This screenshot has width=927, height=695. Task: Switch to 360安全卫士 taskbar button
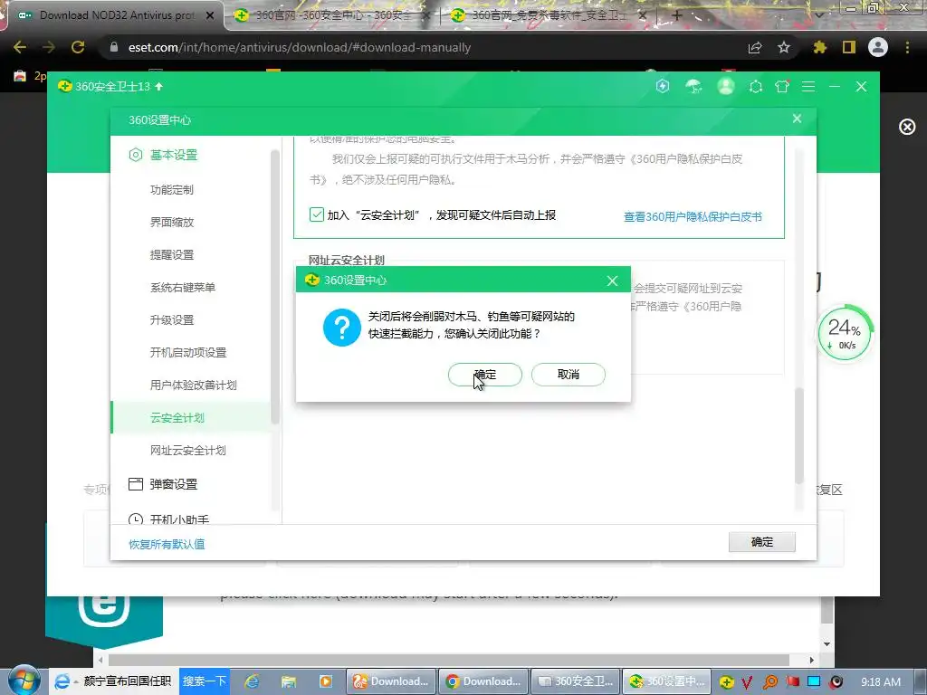click(576, 681)
